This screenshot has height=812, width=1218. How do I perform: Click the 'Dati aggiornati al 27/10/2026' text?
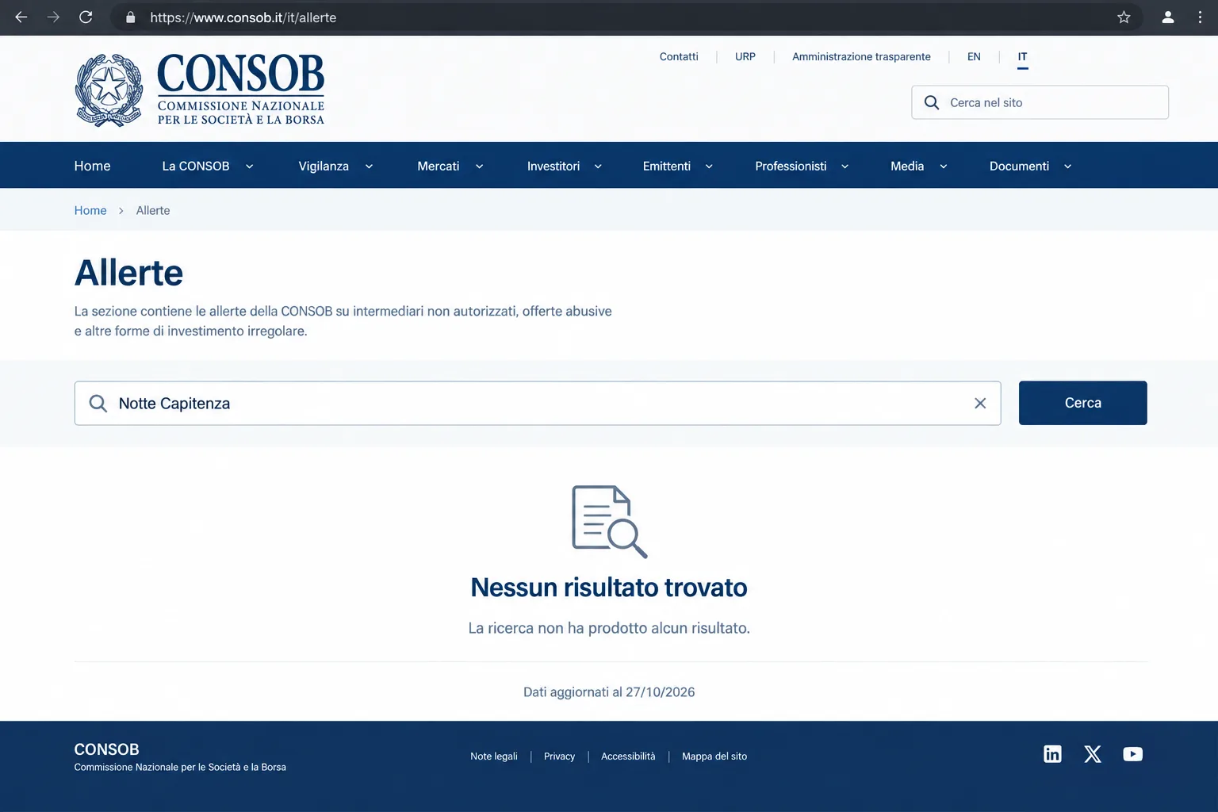click(609, 691)
